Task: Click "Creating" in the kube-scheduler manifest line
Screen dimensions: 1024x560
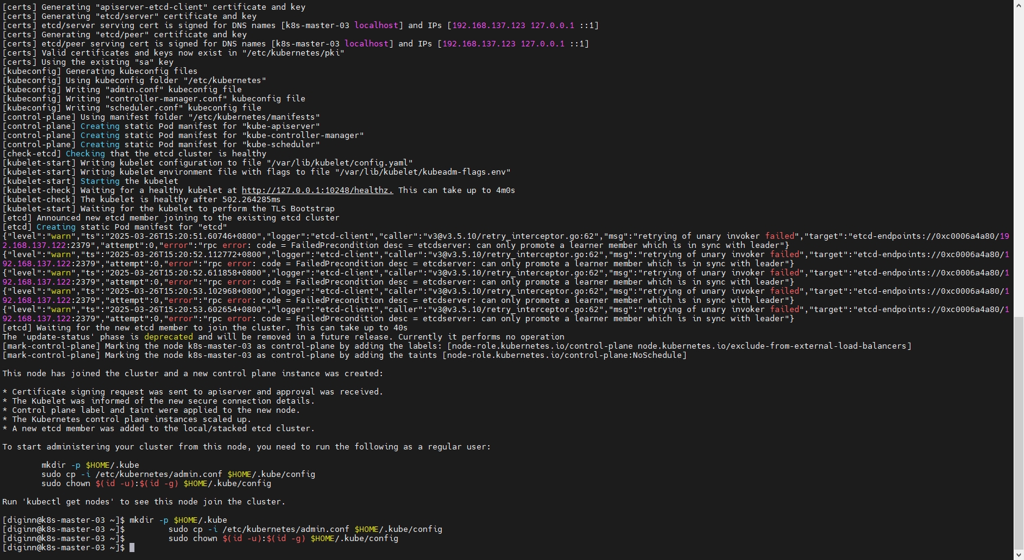Action: pos(100,145)
